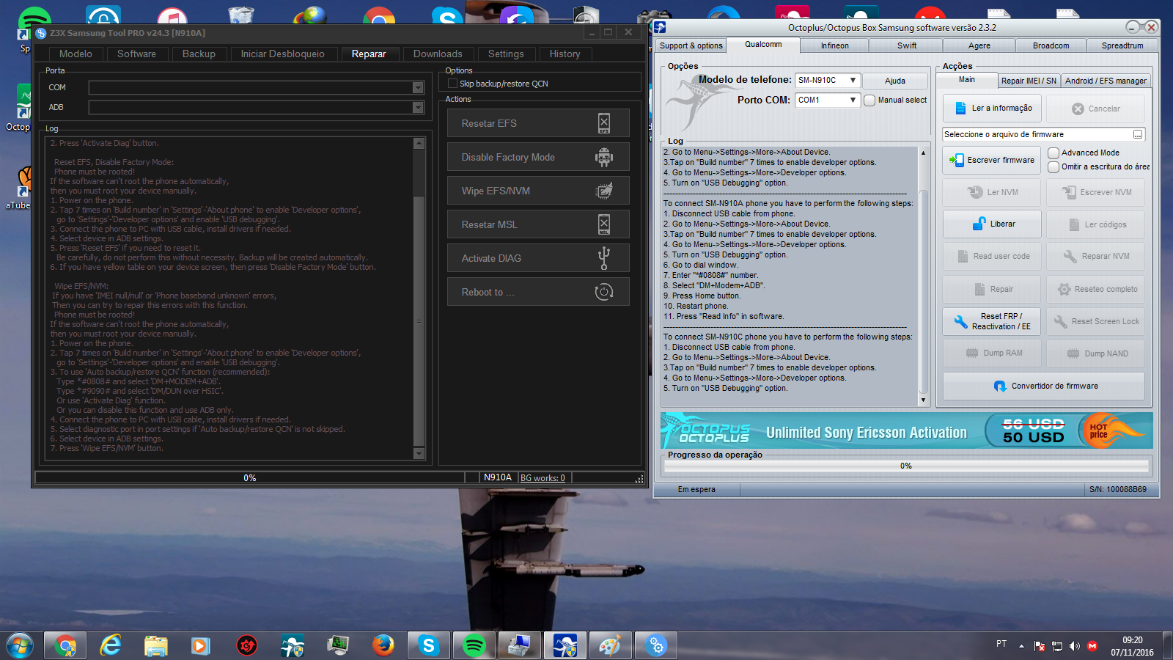The height and width of the screenshot is (660, 1173).
Task: Select the Support & options tab
Action: [x=691, y=45]
